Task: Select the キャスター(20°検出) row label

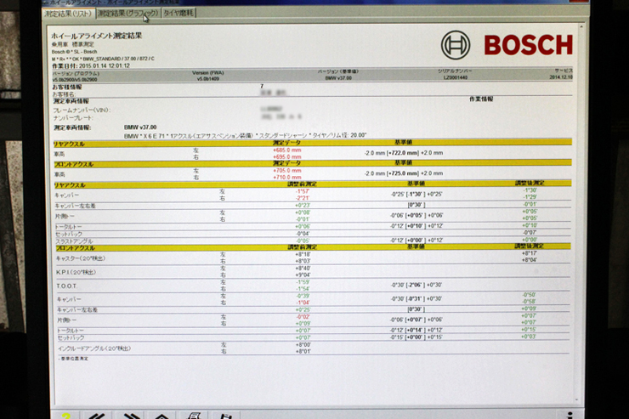Action: (81, 258)
